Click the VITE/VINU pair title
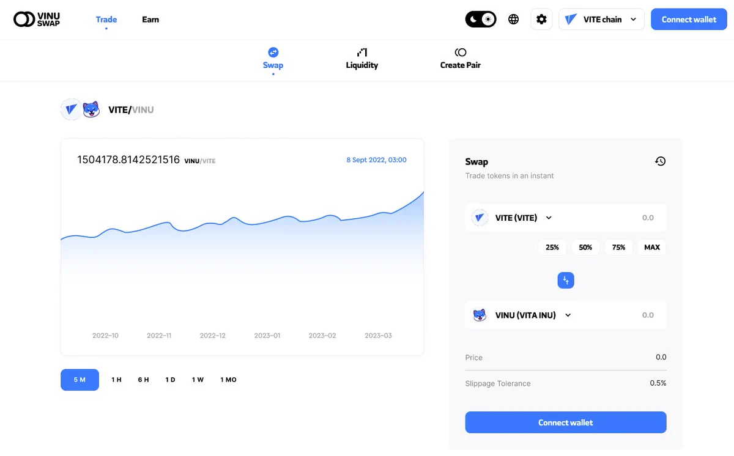The image size is (734, 456). pyautogui.click(x=131, y=110)
